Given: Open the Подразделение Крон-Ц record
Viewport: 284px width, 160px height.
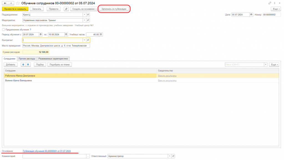Looking at the screenshot, I should click(x=88, y=15).
